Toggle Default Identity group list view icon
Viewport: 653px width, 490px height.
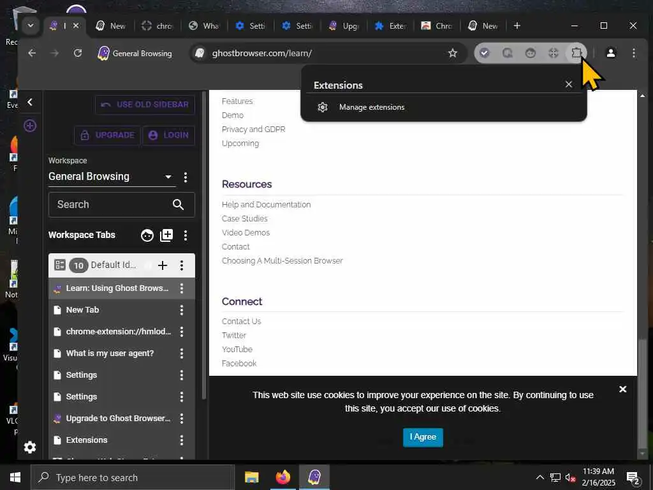pos(60,265)
